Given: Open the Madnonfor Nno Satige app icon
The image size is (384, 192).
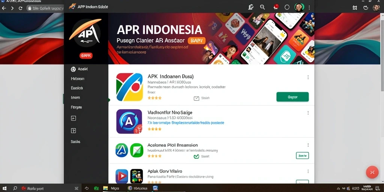Looking at the screenshot, I should click(129, 121).
